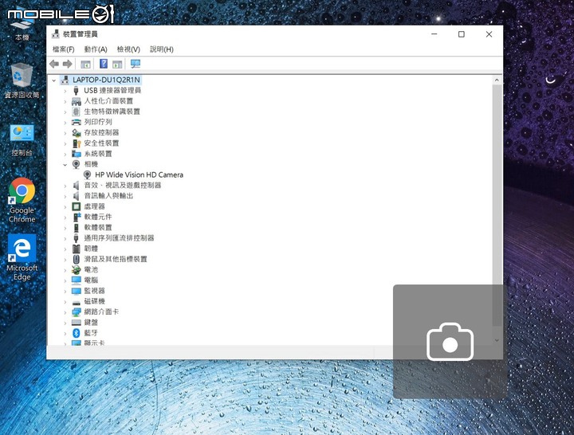Viewport: 574px width, 435px height.
Task: Expand the 音效、視訊及遊戲控制器 node
Action: 65,186
